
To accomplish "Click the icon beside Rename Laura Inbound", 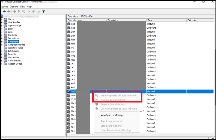I will coord(97,104).
